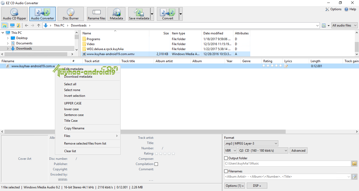Select the WD2.deluxe.e.rpck.kuyhAa folder row
This screenshot has width=359, height=191.
(166, 49)
